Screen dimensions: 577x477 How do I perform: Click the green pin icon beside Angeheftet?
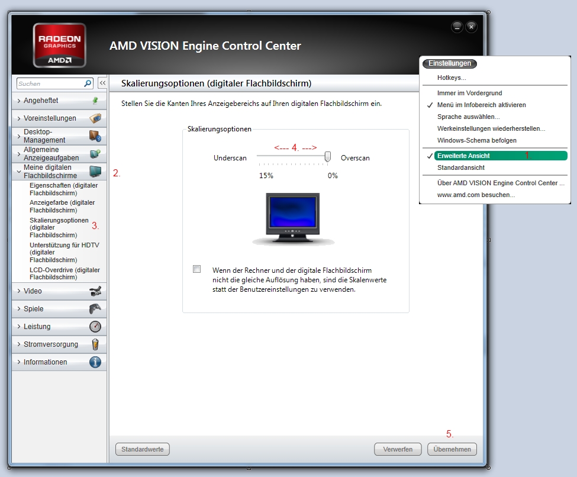tap(95, 100)
